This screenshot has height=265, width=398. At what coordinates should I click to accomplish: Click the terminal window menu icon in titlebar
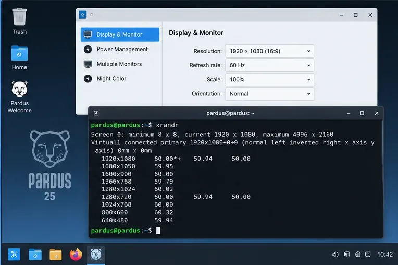click(x=96, y=113)
